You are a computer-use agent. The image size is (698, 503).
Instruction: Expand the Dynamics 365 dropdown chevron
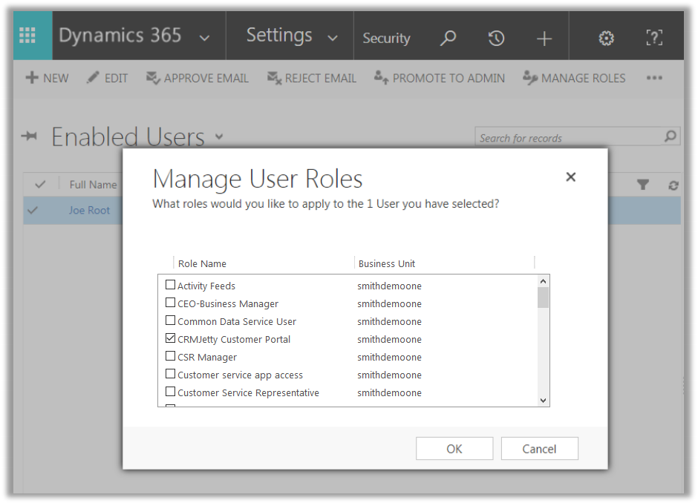pyautogui.click(x=204, y=39)
